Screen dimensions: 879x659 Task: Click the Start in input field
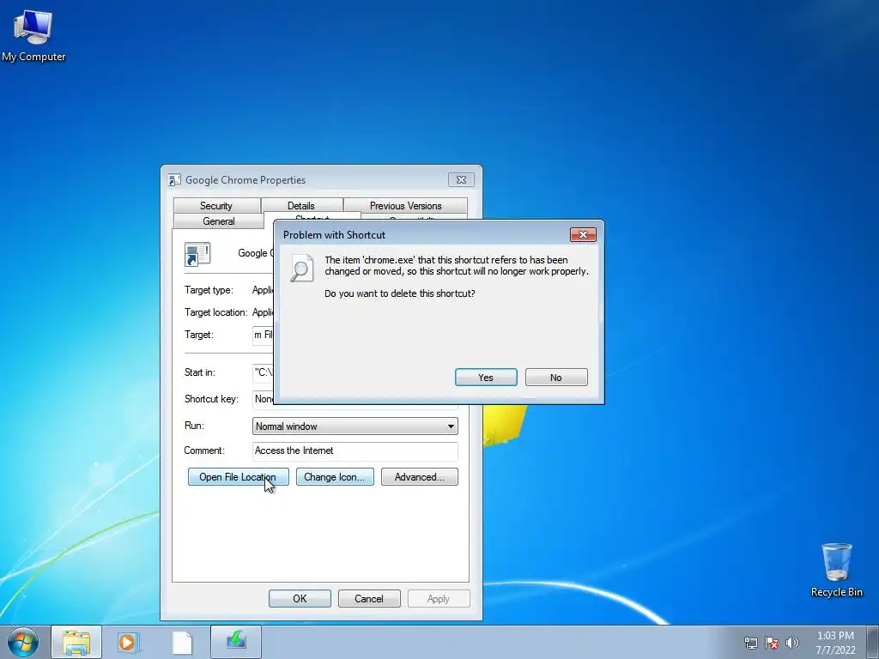point(263,372)
